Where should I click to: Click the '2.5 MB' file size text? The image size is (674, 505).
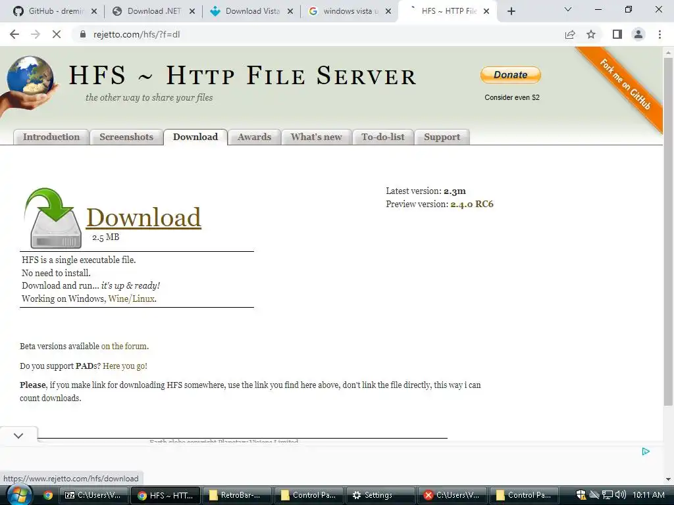pyautogui.click(x=106, y=237)
